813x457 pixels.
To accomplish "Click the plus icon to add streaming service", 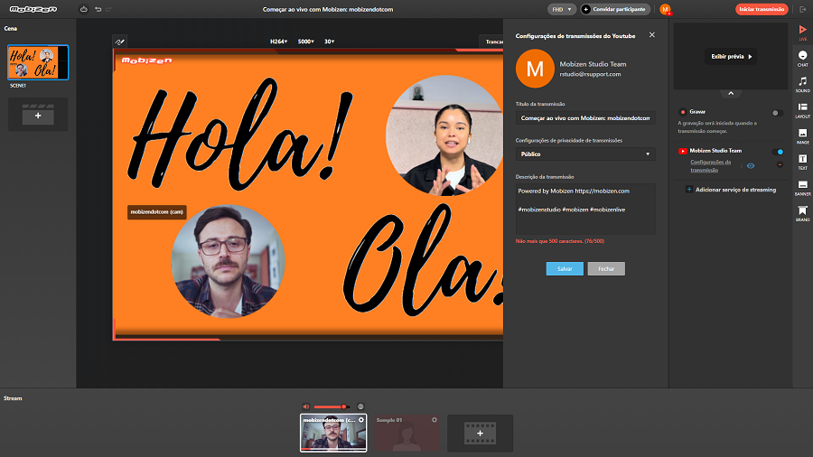I will pos(689,189).
